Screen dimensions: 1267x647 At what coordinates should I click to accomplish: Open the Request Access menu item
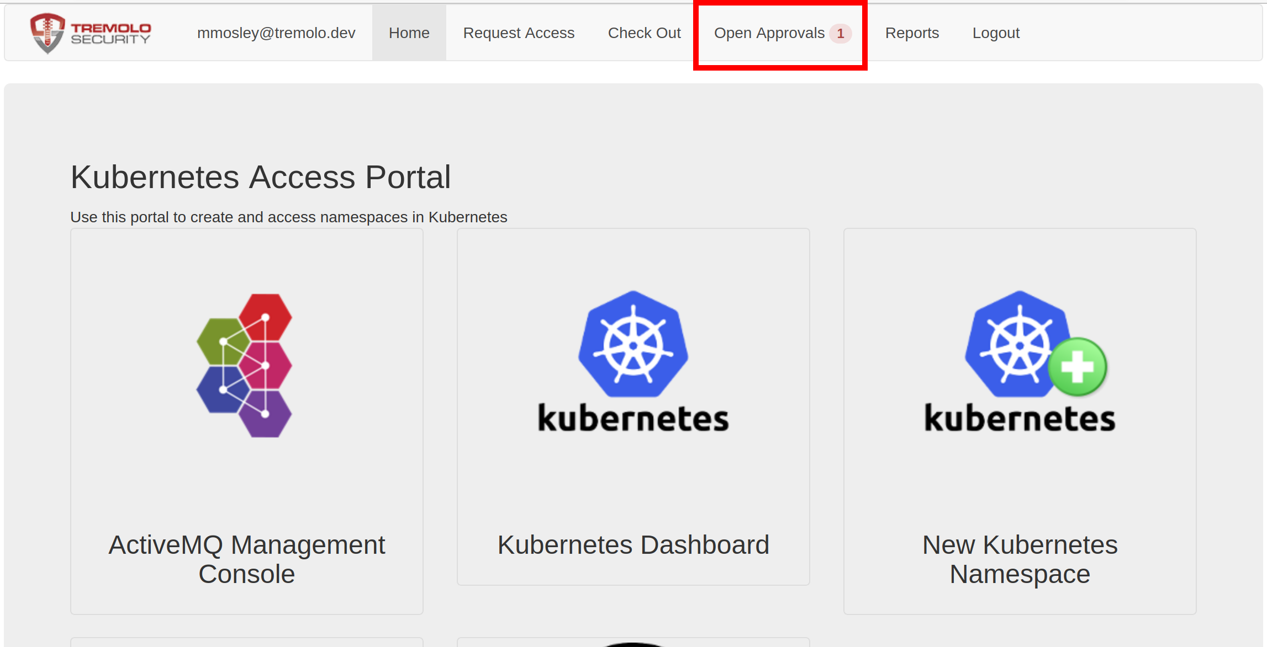point(519,33)
